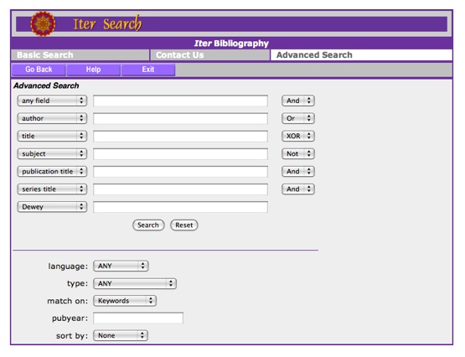Click the publication title text box

pos(181,172)
